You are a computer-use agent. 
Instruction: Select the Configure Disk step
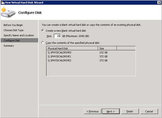coord(19,41)
